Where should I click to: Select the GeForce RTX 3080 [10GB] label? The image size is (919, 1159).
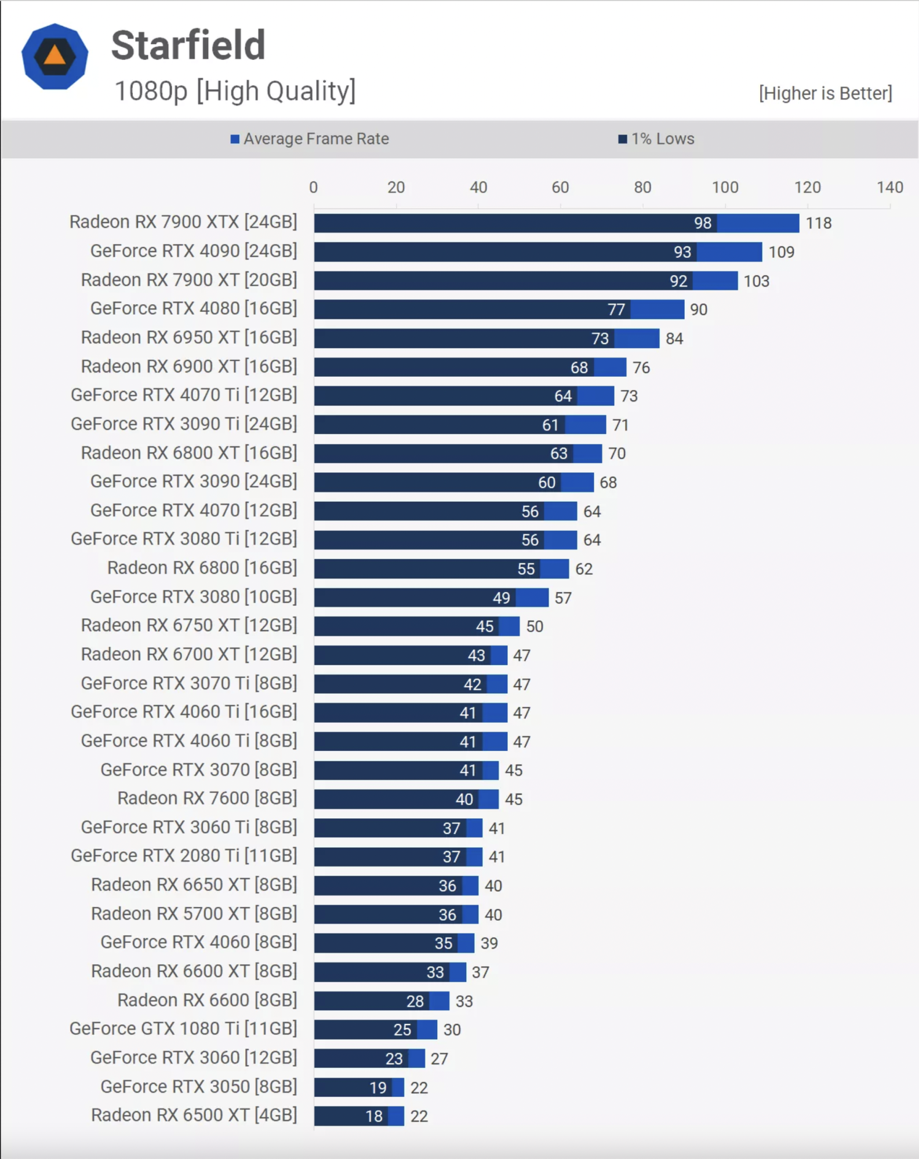pos(194,596)
